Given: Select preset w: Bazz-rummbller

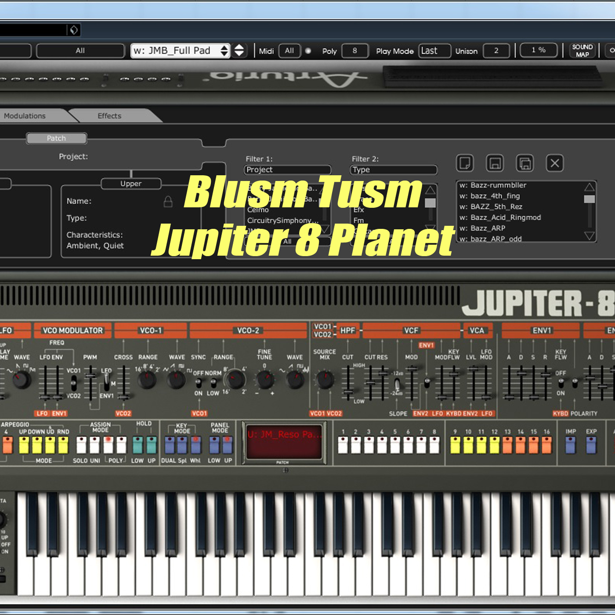Looking at the screenshot, I should point(493,185).
